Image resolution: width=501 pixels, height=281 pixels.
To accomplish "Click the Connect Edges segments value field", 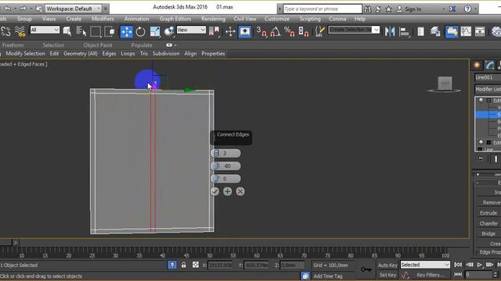I will coord(225,153).
